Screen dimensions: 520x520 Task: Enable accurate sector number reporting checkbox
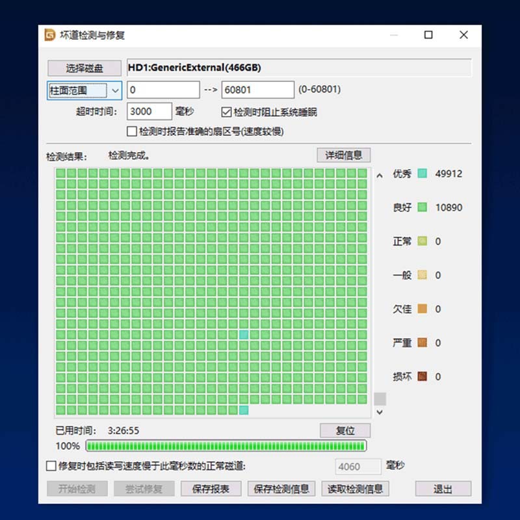click(x=131, y=131)
